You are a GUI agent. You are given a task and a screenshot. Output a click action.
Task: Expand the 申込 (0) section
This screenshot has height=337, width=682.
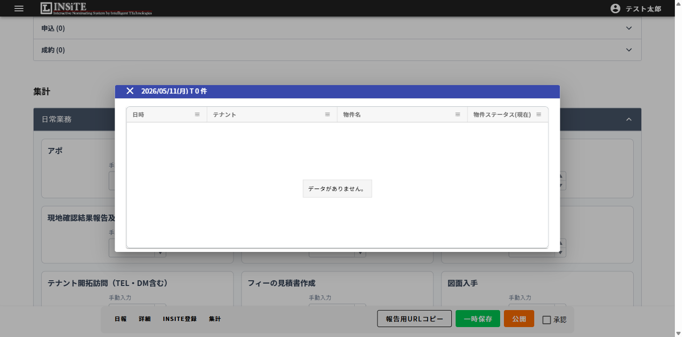tap(337, 28)
